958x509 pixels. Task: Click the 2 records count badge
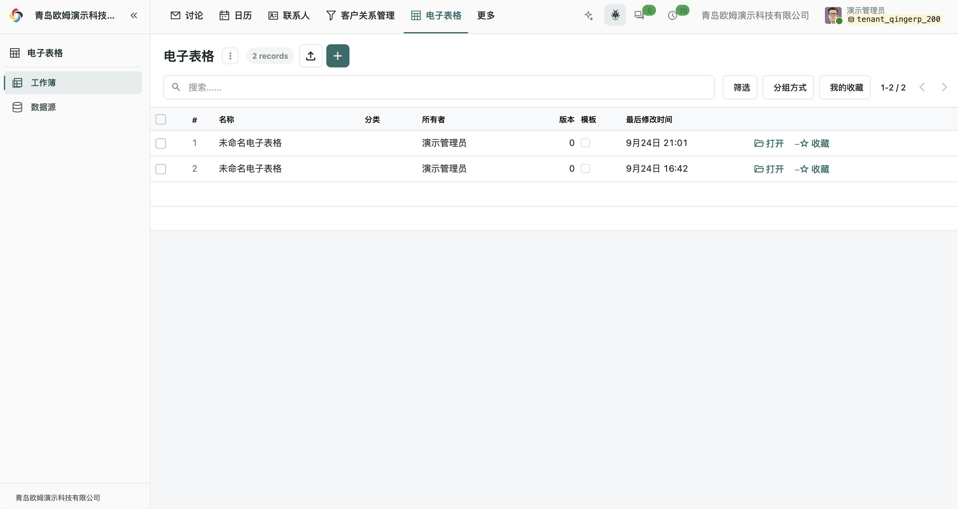[x=270, y=56]
